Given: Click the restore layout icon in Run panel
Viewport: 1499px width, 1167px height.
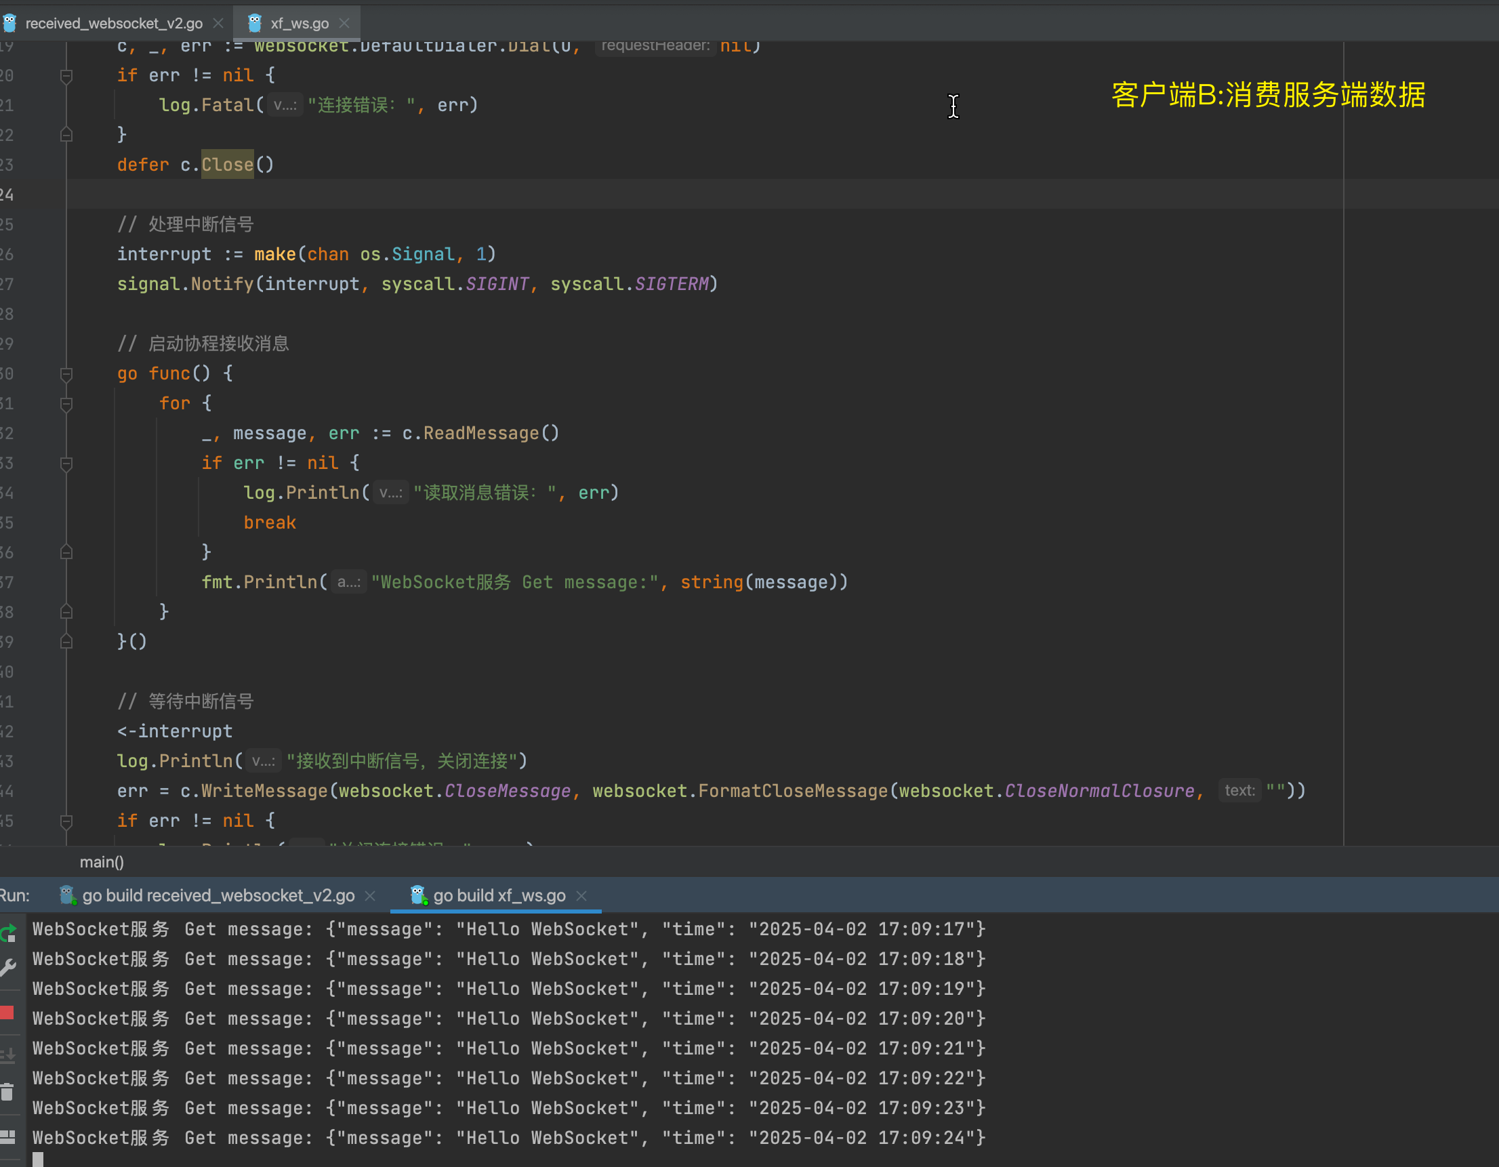Looking at the screenshot, I should point(7,1137).
